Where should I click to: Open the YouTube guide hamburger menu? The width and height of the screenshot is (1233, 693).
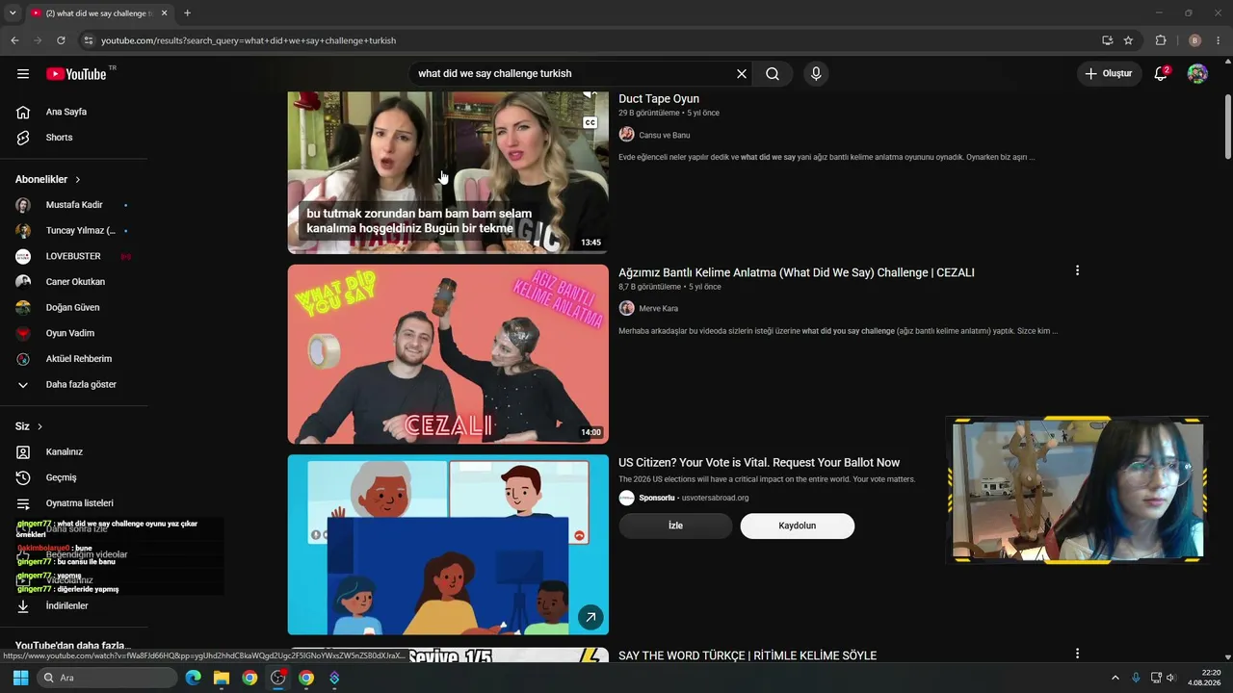coord(23,74)
